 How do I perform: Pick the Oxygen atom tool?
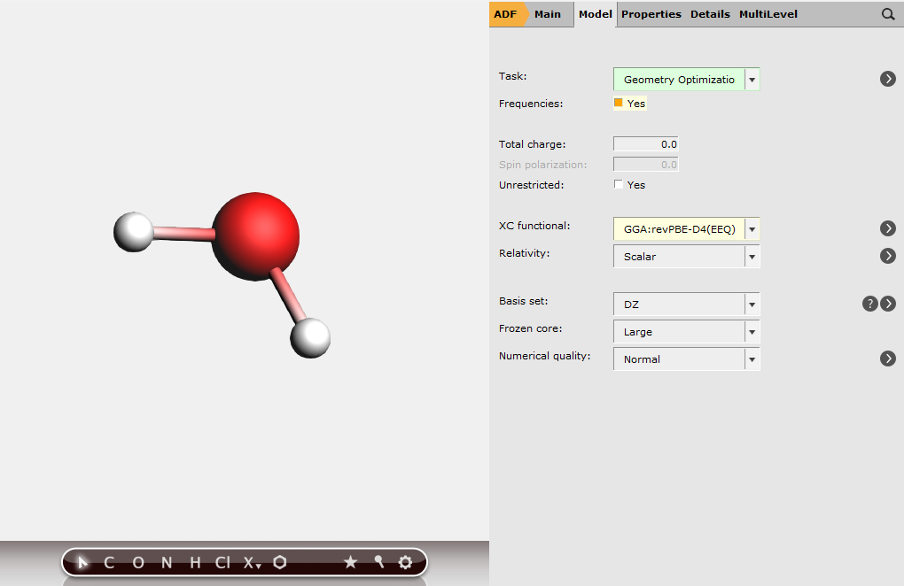pos(137,562)
